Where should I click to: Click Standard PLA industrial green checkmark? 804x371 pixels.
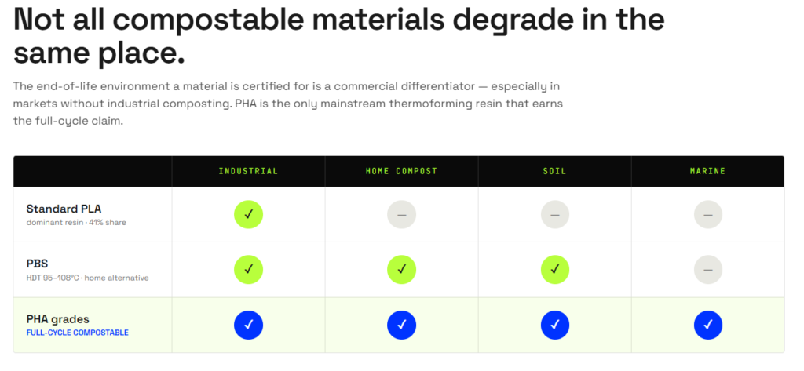coord(248,215)
